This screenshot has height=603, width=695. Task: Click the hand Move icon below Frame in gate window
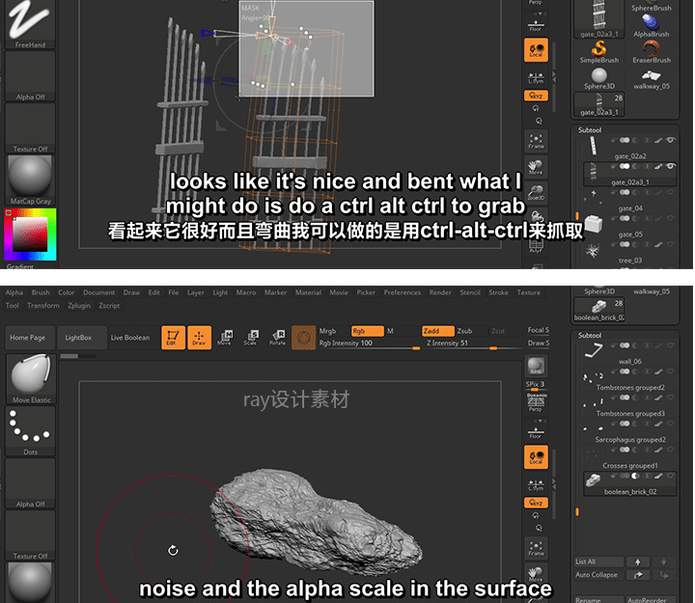click(536, 167)
